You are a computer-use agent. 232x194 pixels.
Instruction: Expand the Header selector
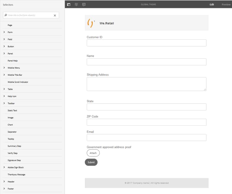click(4, 182)
